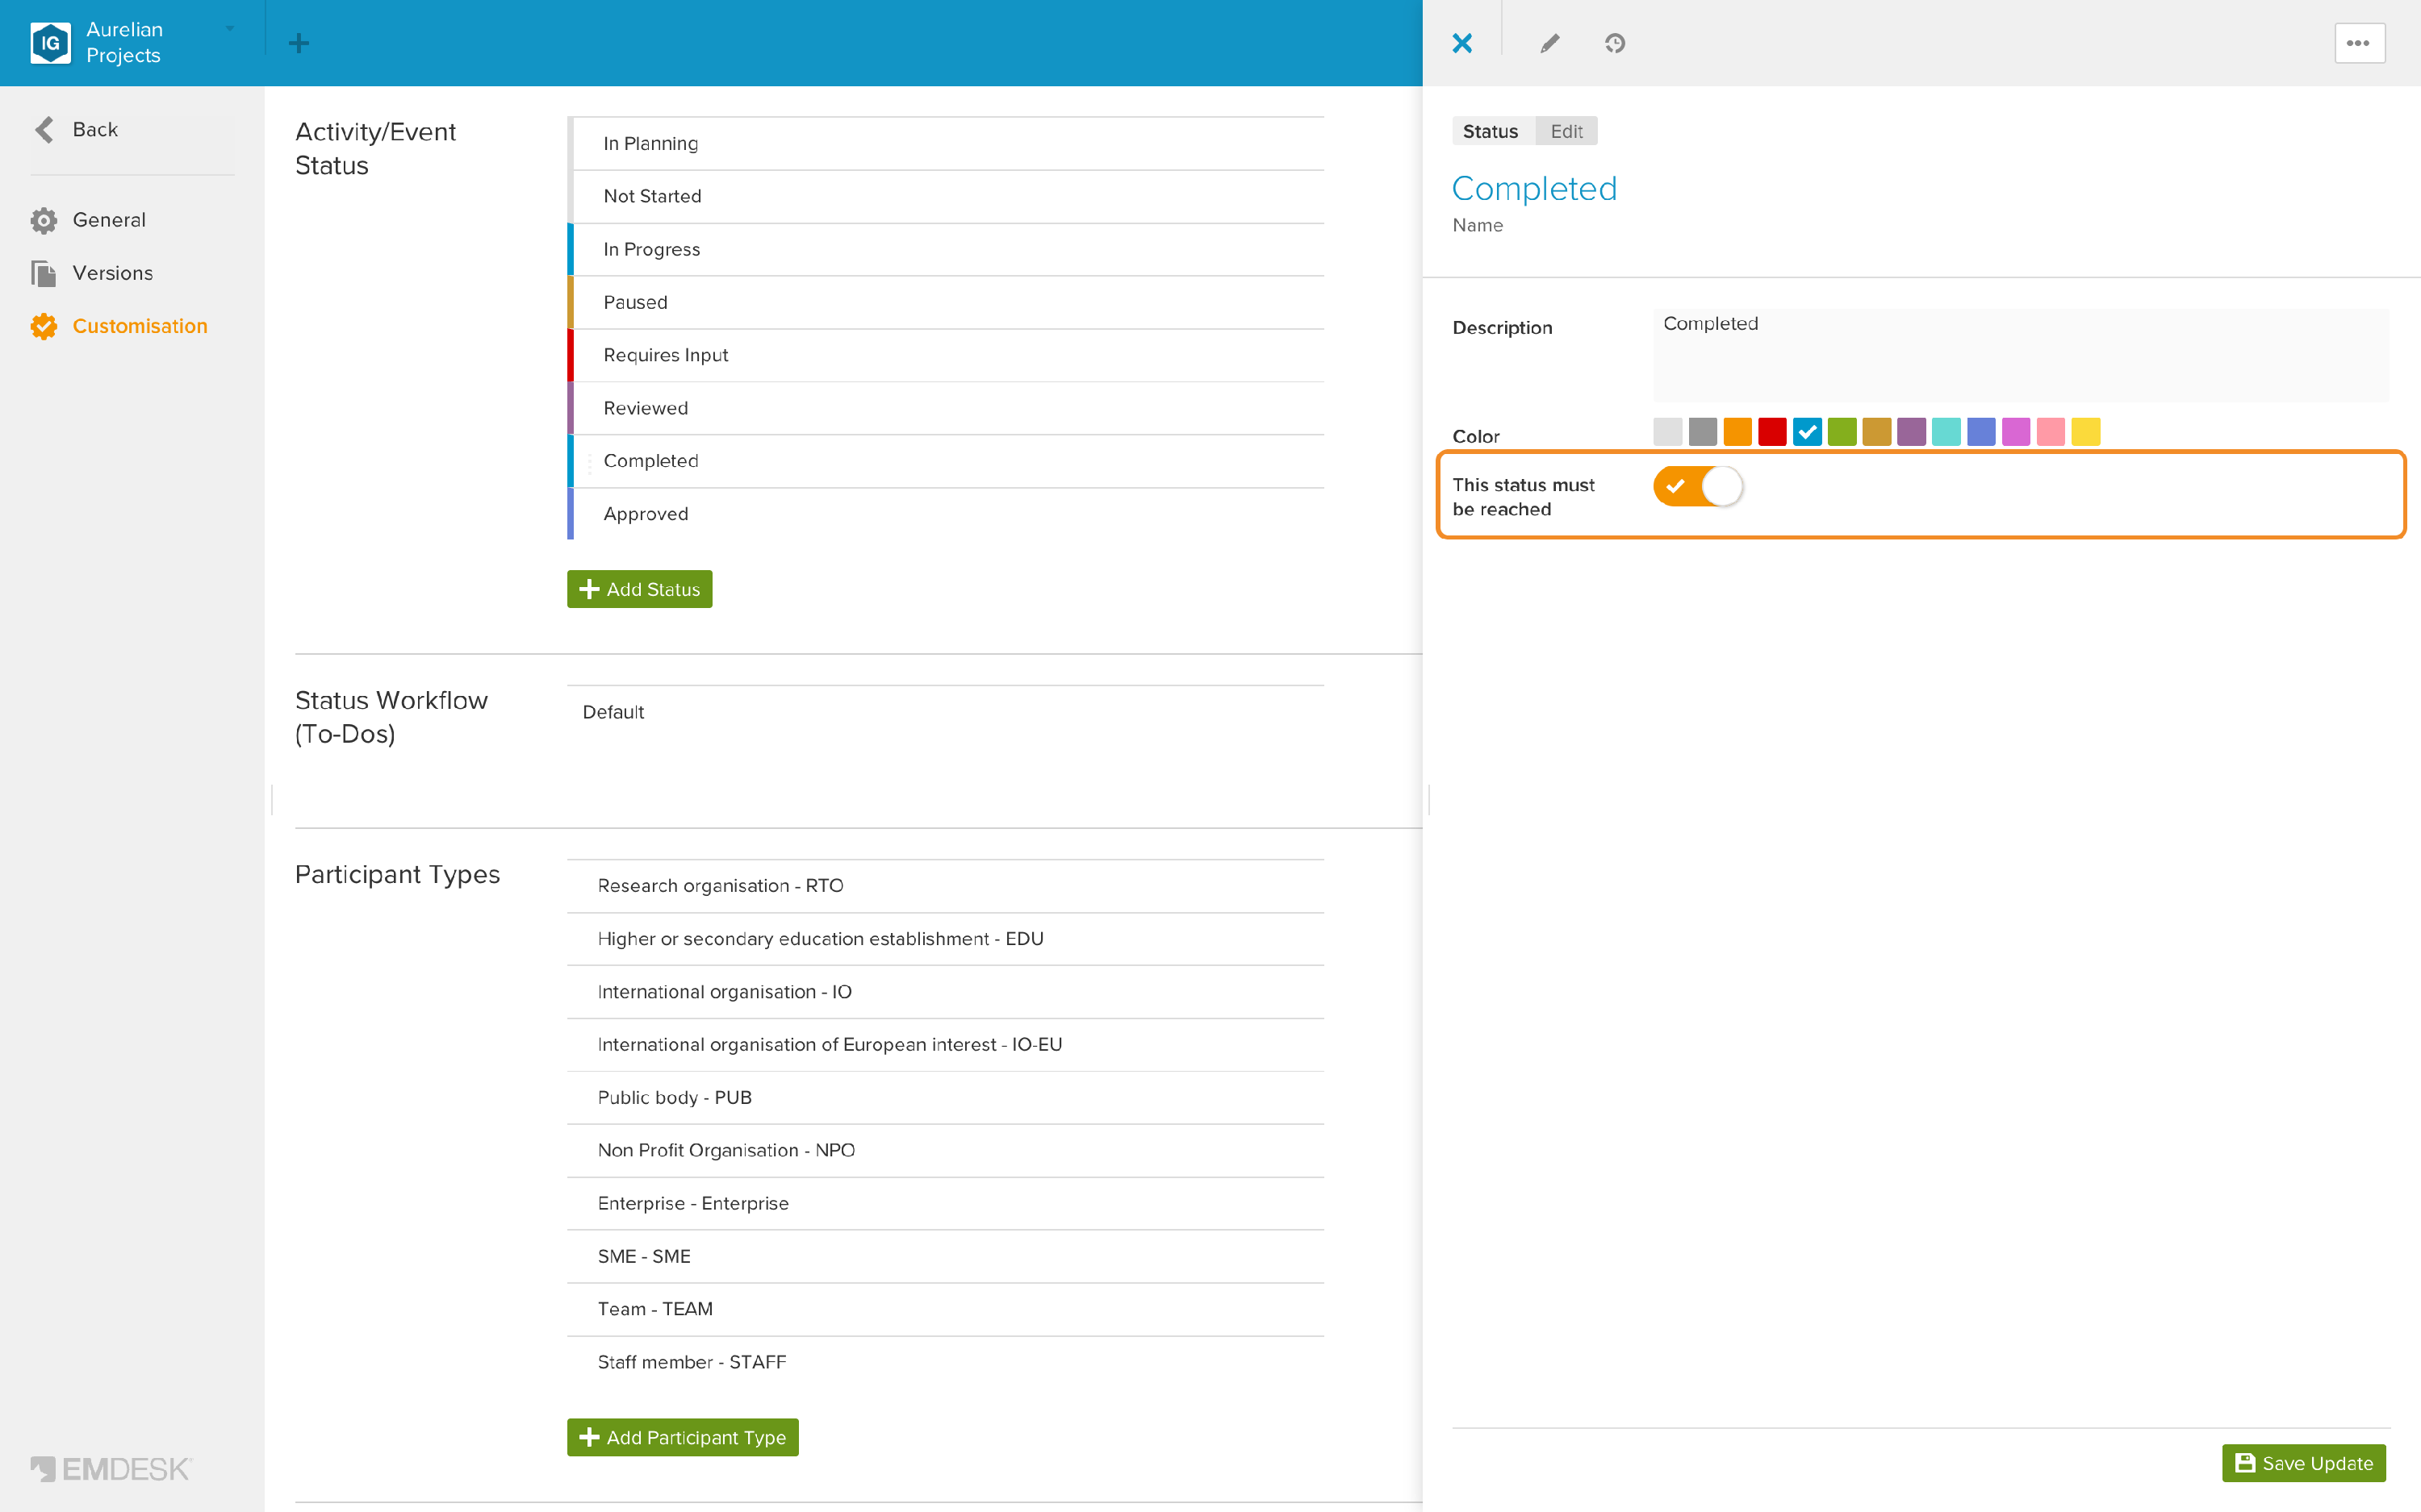The height and width of the screenshot is (1512, 2421).
Task: Open the three-dots more options menu
Action: 2359,43
